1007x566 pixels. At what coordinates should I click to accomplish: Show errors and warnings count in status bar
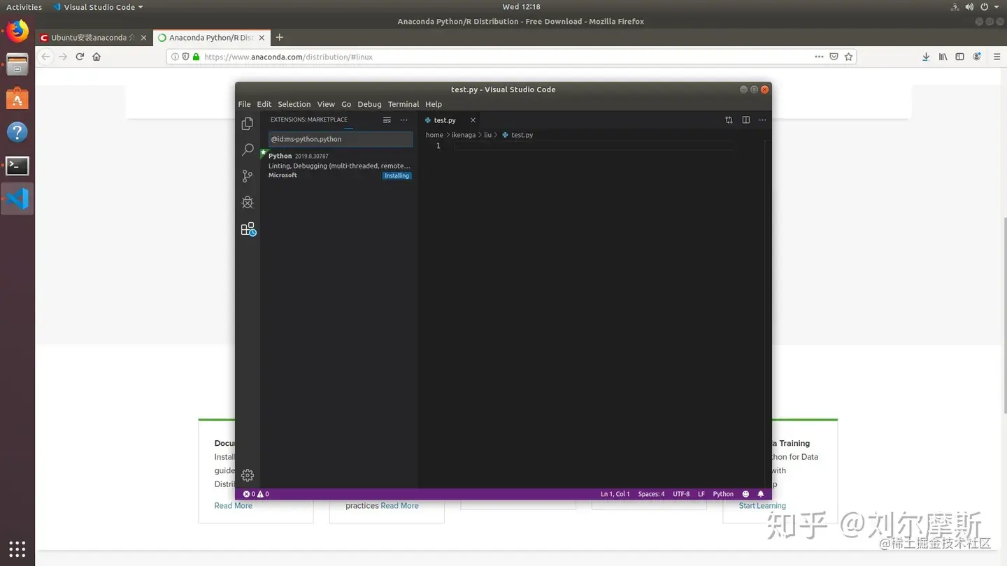(x=256, y=494)
